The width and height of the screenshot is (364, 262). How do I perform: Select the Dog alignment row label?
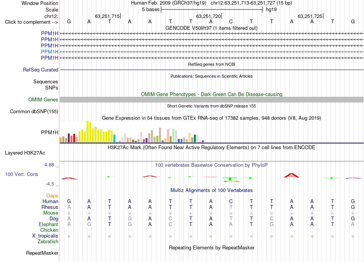tap(54, 219)
